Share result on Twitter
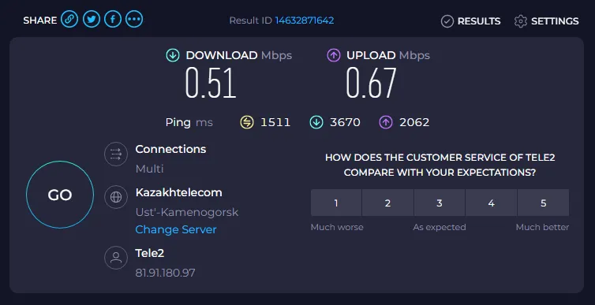The height and width of the screenshot is (305, 595). pyautogui.click(x=91, y=20)
